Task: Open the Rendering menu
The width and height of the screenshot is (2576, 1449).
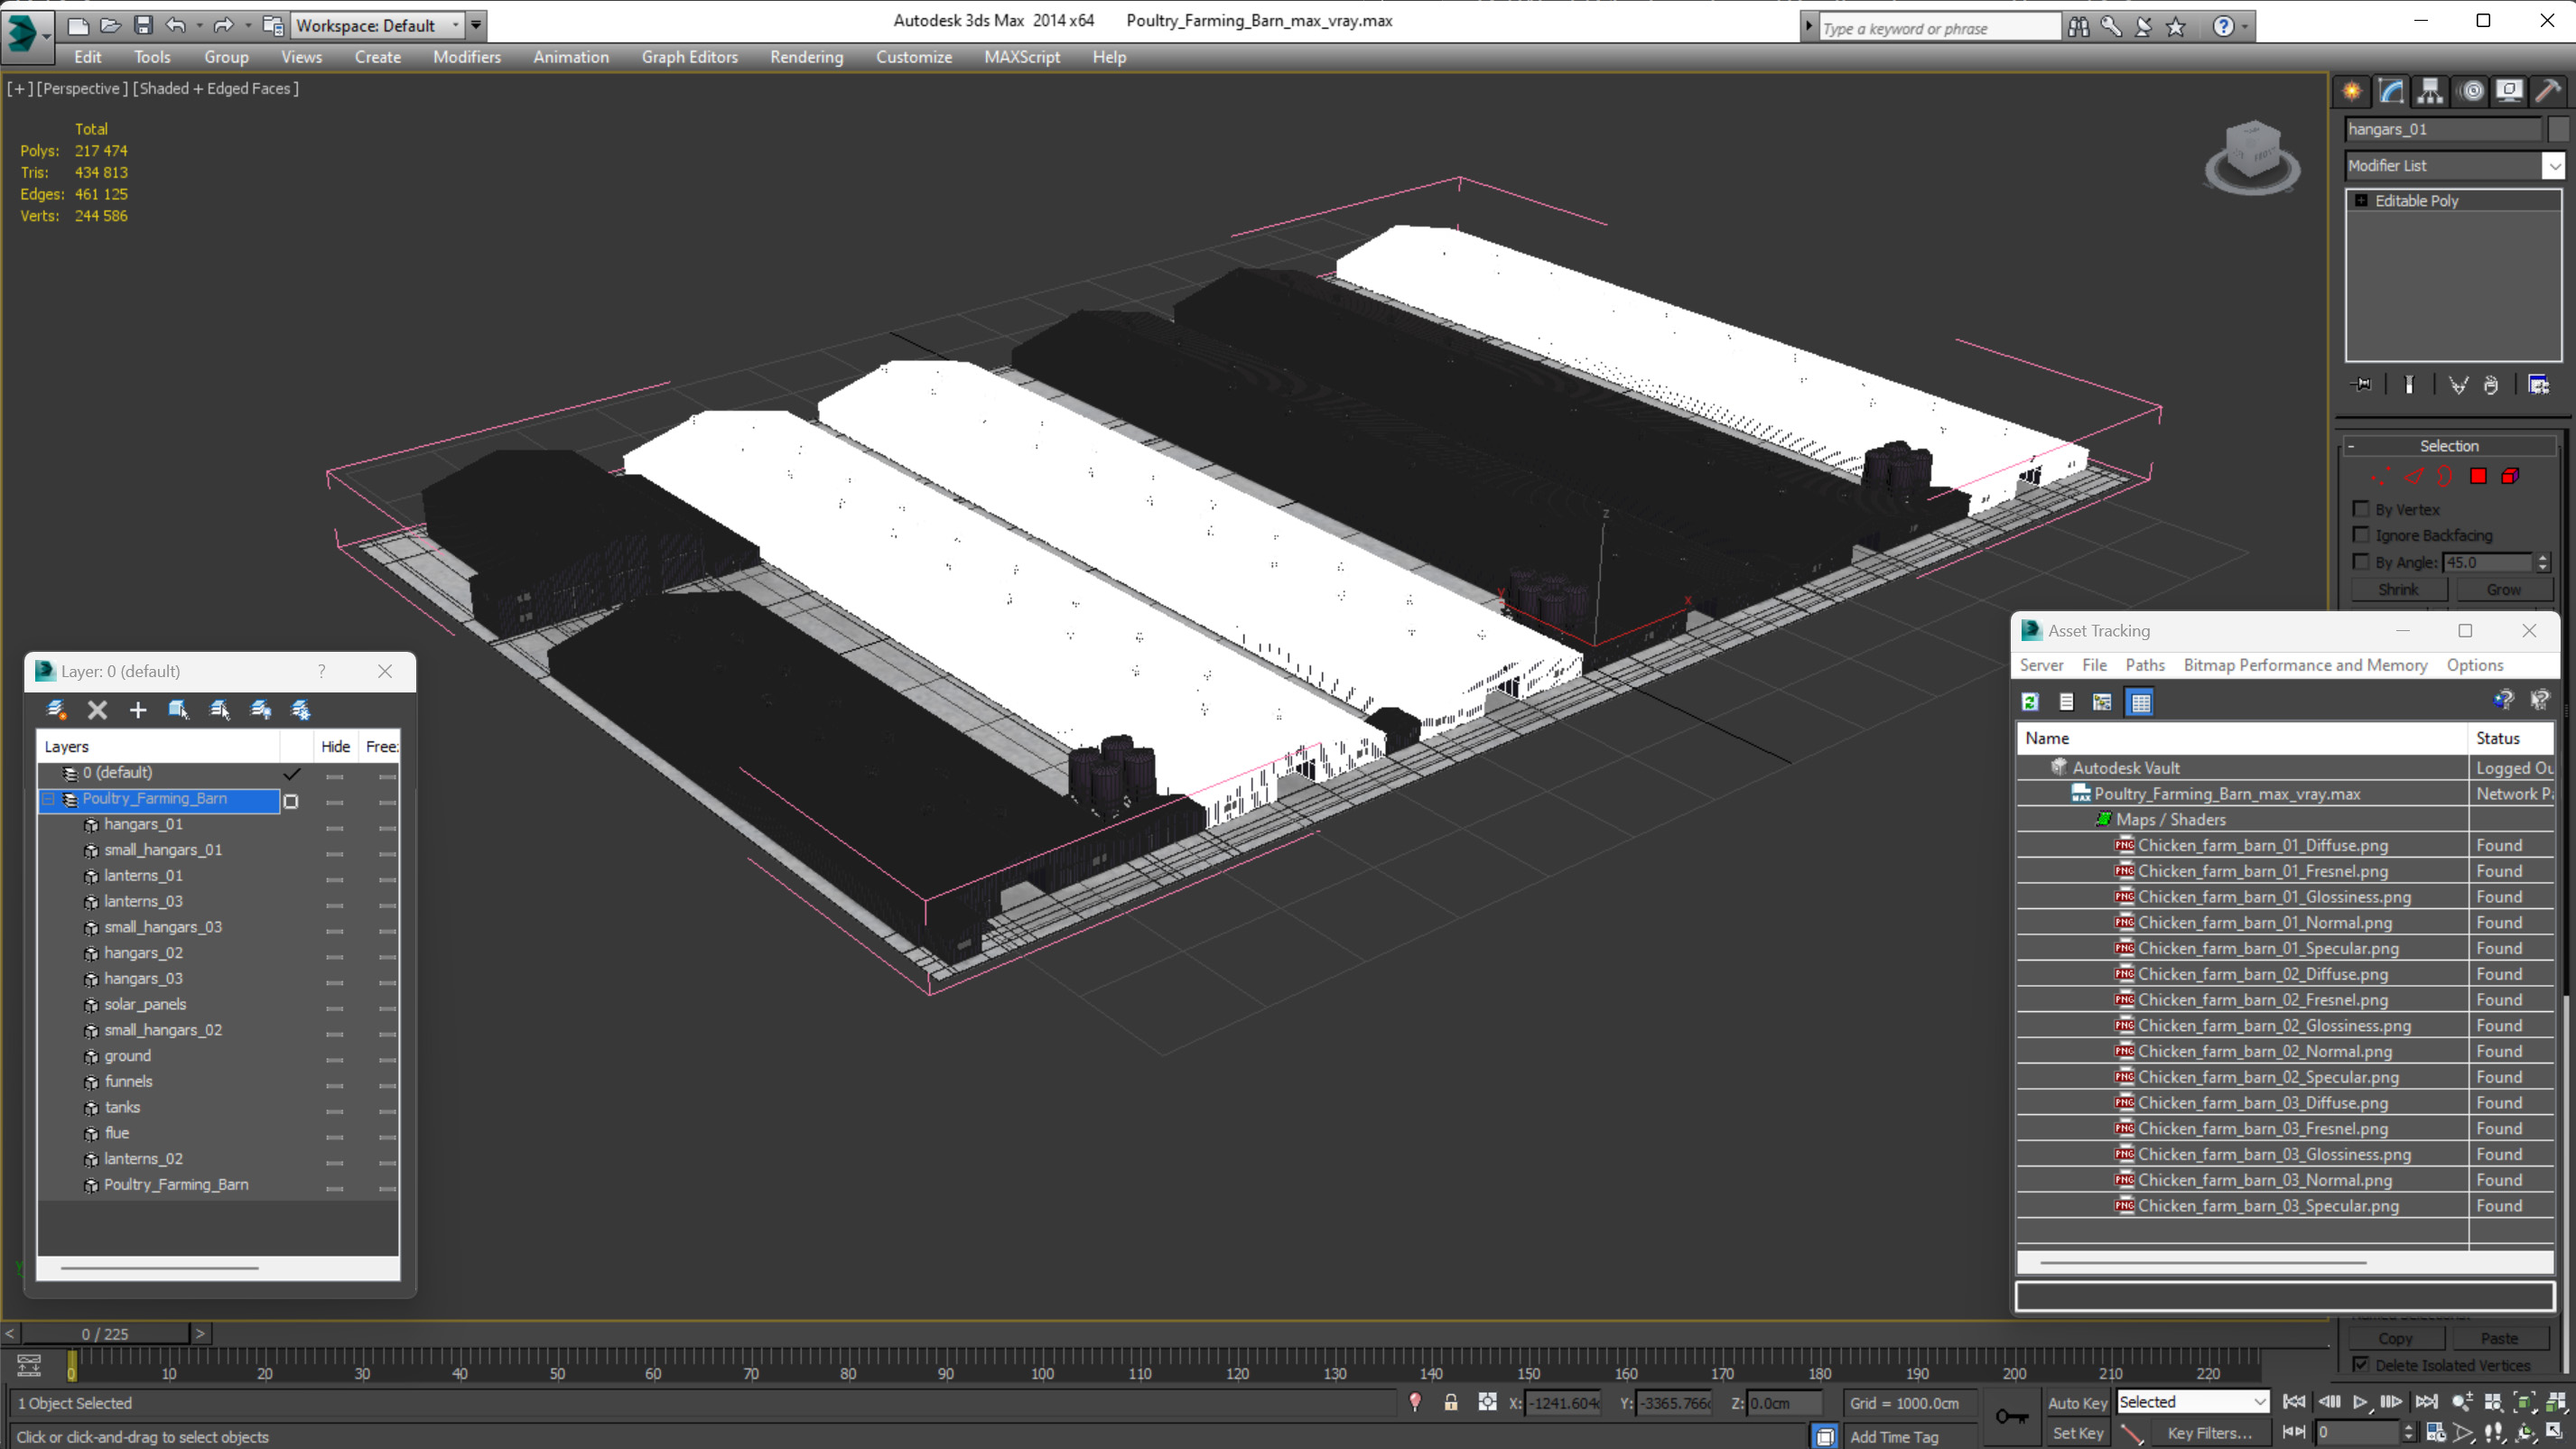Action: point(806,57)
